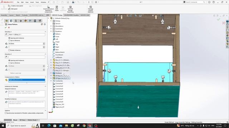Open SWOOD Design Reporting
Viewport: 229px width, 128px height.
click(x=70, y=9)
